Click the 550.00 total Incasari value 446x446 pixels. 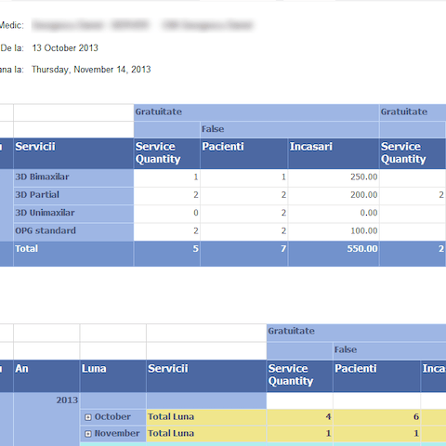pyautogui.click(x=362, y=249)
